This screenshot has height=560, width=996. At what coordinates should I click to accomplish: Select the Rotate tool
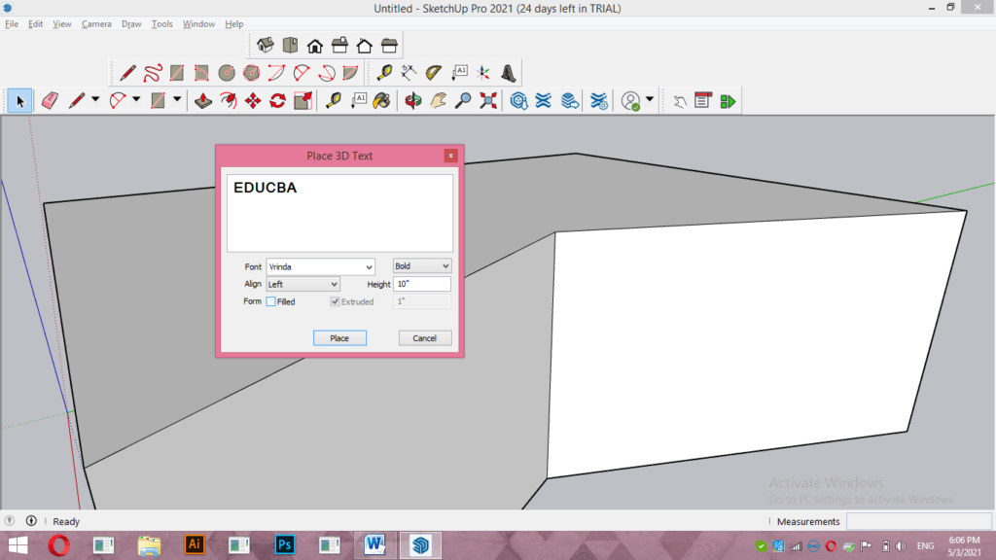click(276, 100)
